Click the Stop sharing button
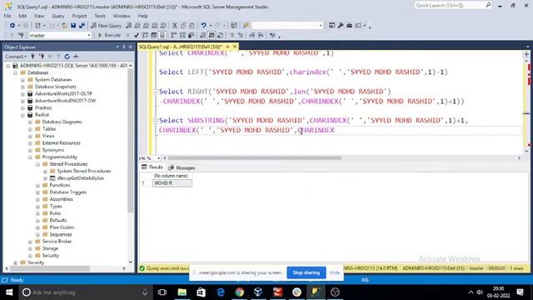This screenshot has height=300, width=533. click(x=306, y=272)
